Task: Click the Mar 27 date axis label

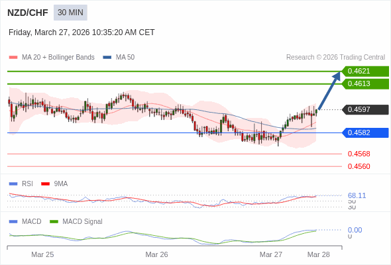Action: point(271,254)
